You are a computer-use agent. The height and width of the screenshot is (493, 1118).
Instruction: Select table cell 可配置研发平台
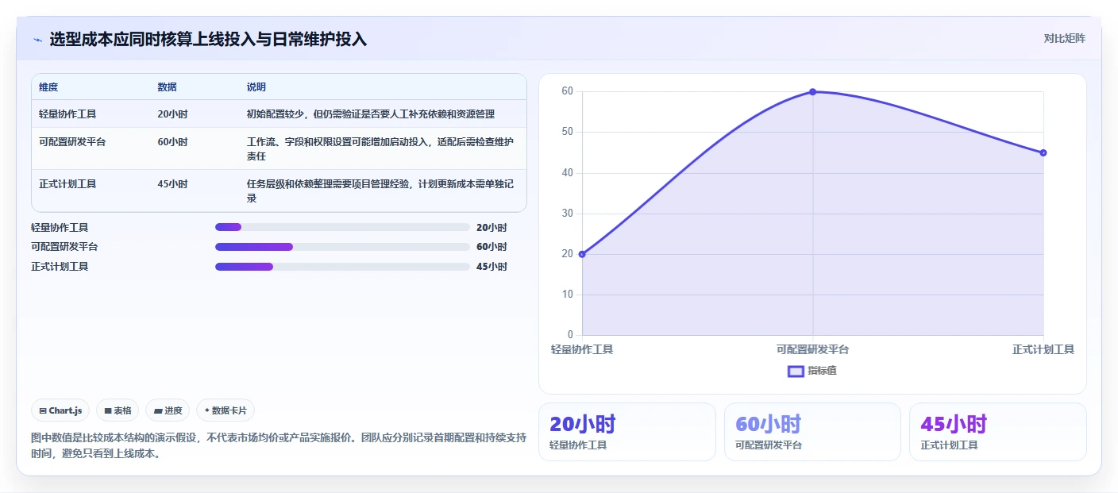click(72, 142)
